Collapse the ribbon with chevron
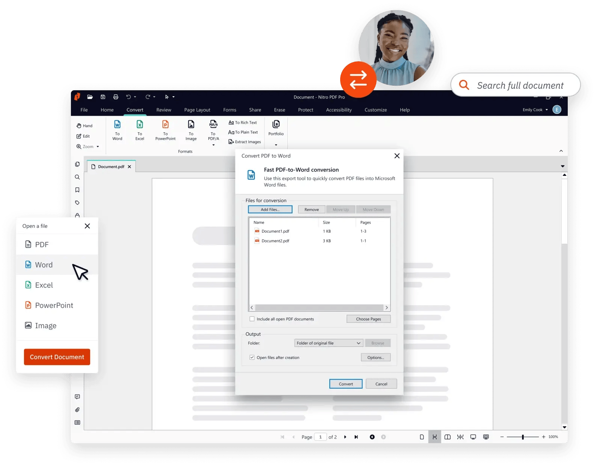The width and height of the screenshot is (597, 466). click(x=561, y=151)
